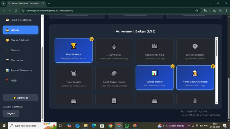Click the taskbar search box
Image resolution: width=230 pixels, height=129 pixels.
point(32,126)
